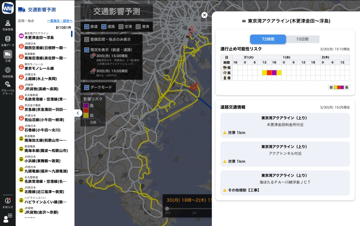Open the グローバルアラート sidebar icon
Image resolution: width=360 pixels, height=226 pixels.
click(x=8, y=87)
